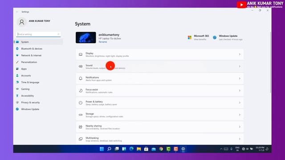Screen dimensions: 285x160
Task: Click Microsoft 365 View benefits text
Action: [x=200, y=40]
